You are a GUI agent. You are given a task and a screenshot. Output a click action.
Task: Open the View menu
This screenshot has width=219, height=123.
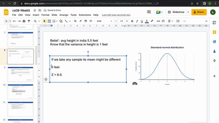pyautogui.click(x=28, y=15)
